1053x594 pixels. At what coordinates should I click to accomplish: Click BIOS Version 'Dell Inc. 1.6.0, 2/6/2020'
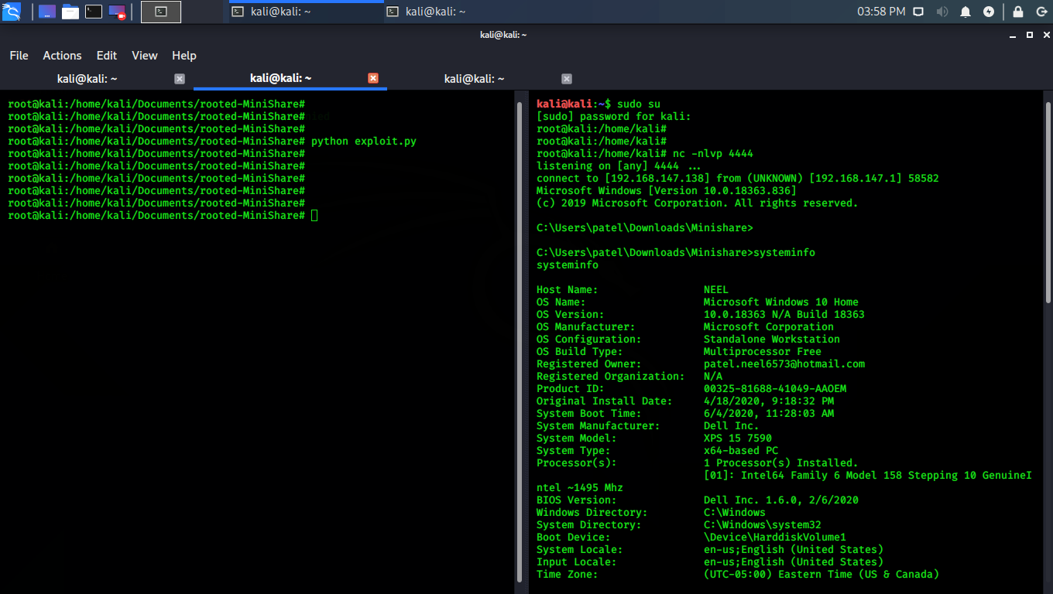(x=780, y=500)
